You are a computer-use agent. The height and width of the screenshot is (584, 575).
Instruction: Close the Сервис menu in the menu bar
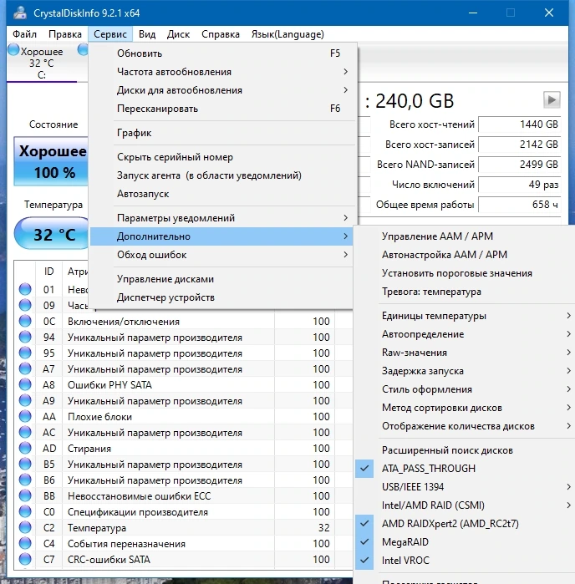(110, 34)
